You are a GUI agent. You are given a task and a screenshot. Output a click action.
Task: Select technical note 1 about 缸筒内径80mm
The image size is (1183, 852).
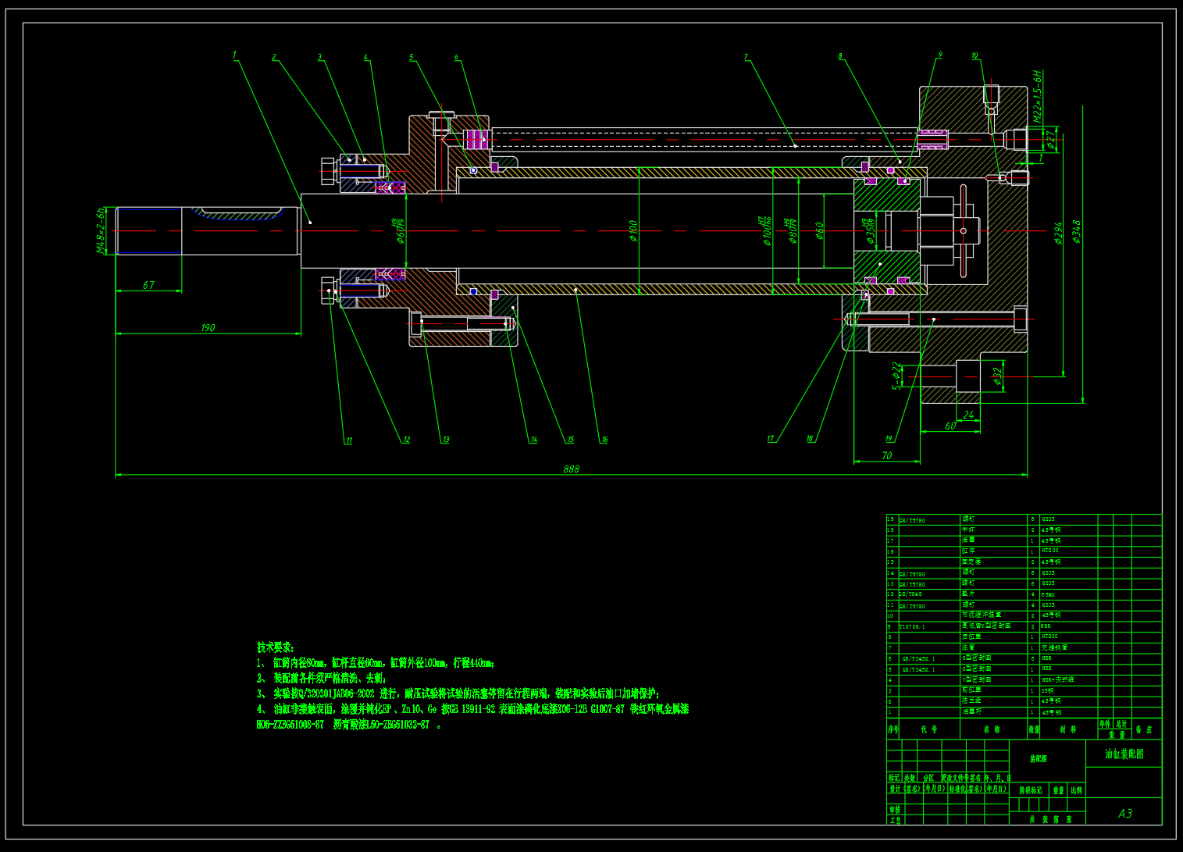pyautogui.click(x=376, y=662)
